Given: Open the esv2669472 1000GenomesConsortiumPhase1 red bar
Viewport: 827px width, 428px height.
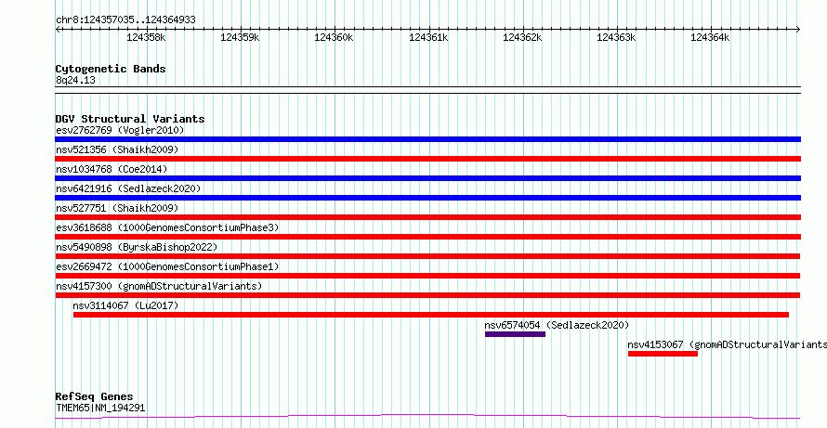Looking at the screenshot, I should click(x=427, y=276).
